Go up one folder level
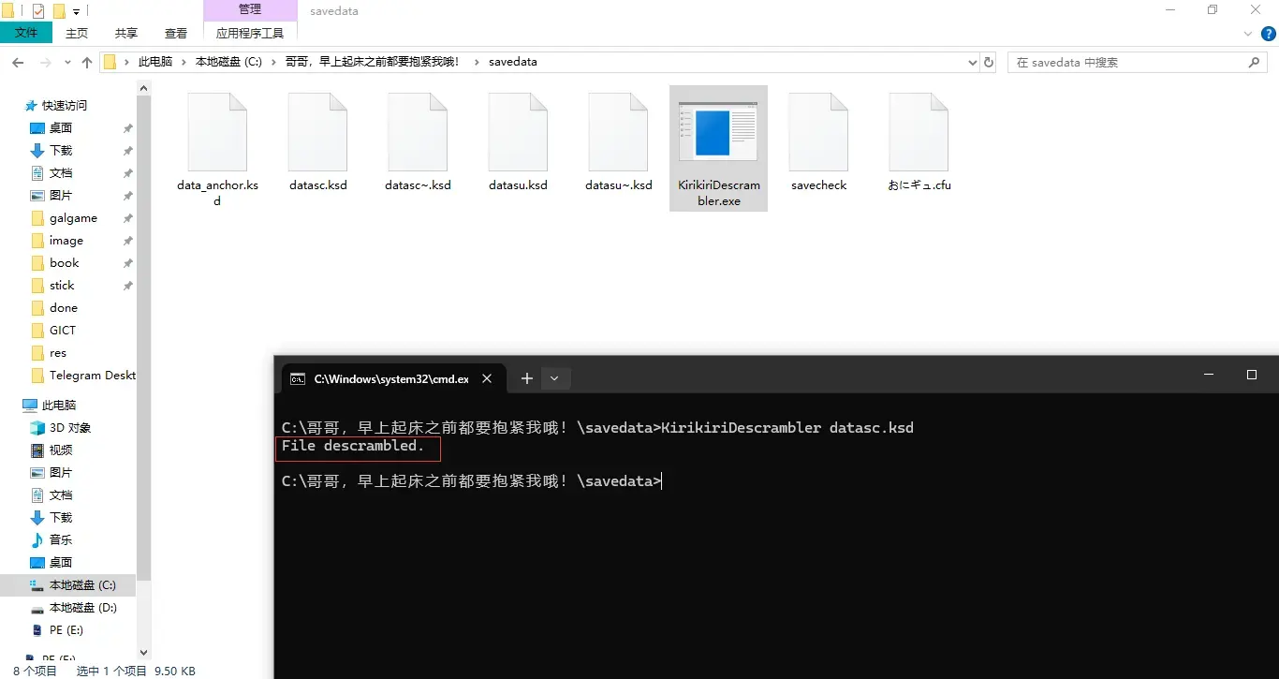Screen dimensions: 1279x679 (x=87, y=62)
